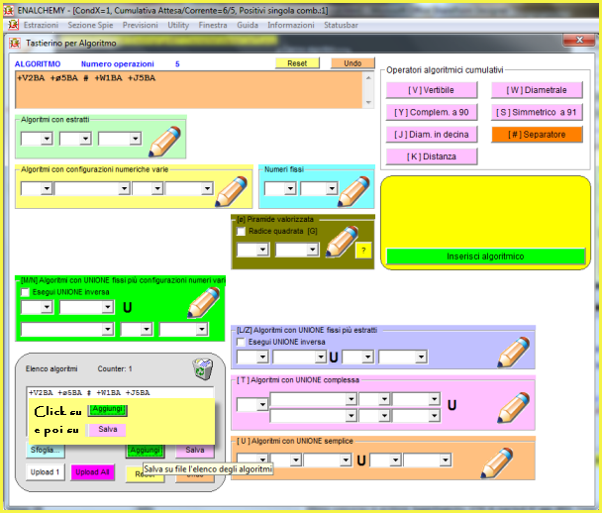Click pencil icon in L/Z UNIONE fissi section
This screenshot has height=513, width=602.
514,351
